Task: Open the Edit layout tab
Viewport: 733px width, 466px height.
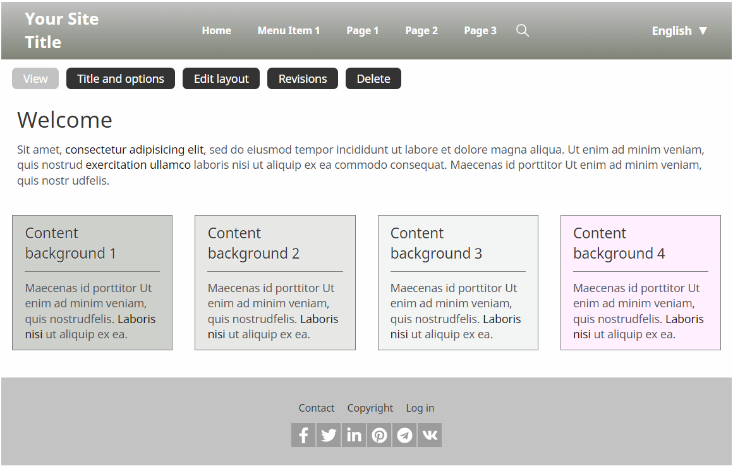Action: point(221,78)
